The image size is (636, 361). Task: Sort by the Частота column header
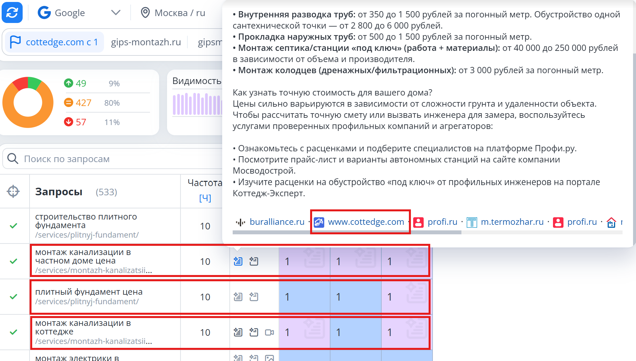(x=205, y=183)
